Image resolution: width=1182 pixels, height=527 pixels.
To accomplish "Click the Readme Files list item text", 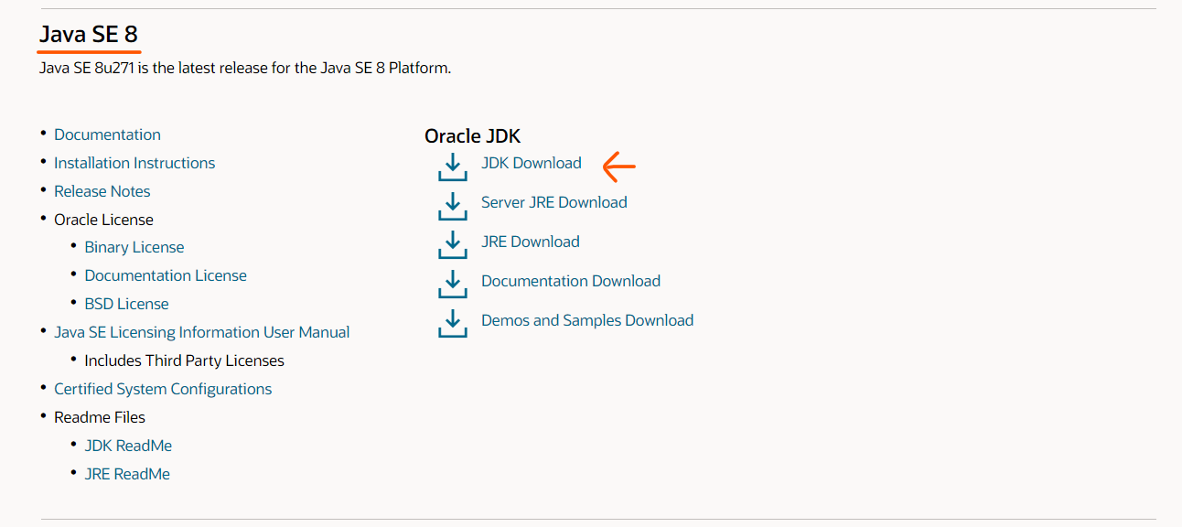I will [100, 417].
